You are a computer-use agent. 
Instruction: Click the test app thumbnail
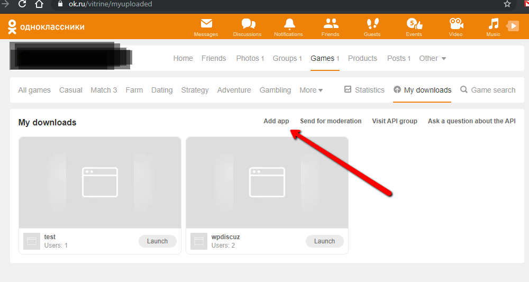(100, 183)
